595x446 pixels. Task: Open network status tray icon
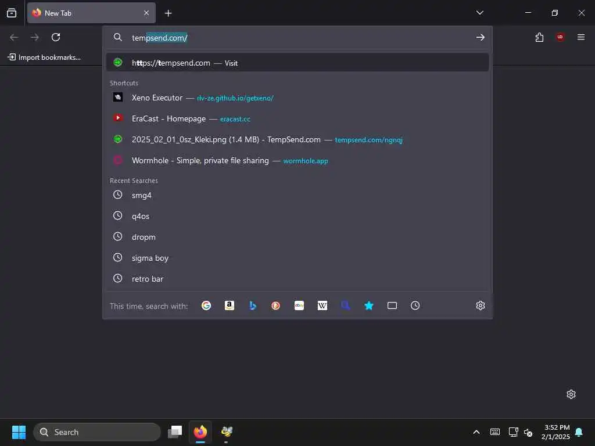(513, 432)
